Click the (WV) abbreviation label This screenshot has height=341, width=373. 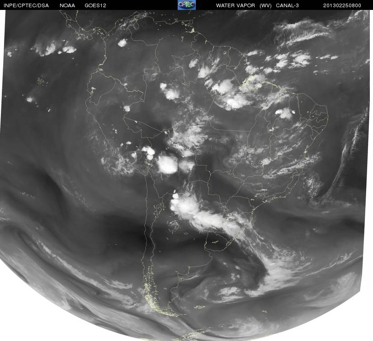coord(265,5)
